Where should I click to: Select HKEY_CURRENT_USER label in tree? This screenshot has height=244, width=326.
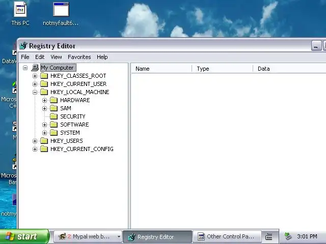click(78, 84)
